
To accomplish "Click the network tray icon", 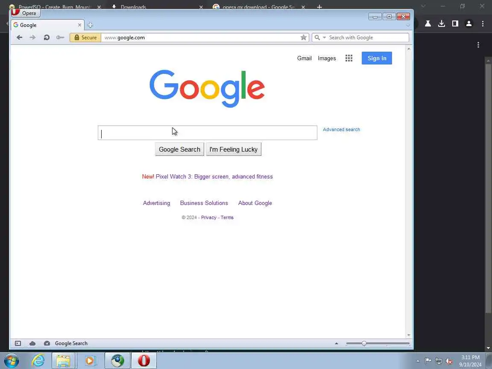I will pos(439,361).
